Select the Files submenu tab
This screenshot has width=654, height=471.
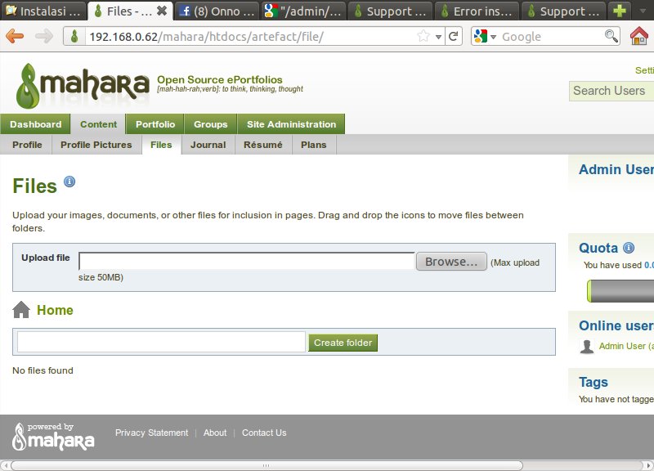click(x=161, y=145)
